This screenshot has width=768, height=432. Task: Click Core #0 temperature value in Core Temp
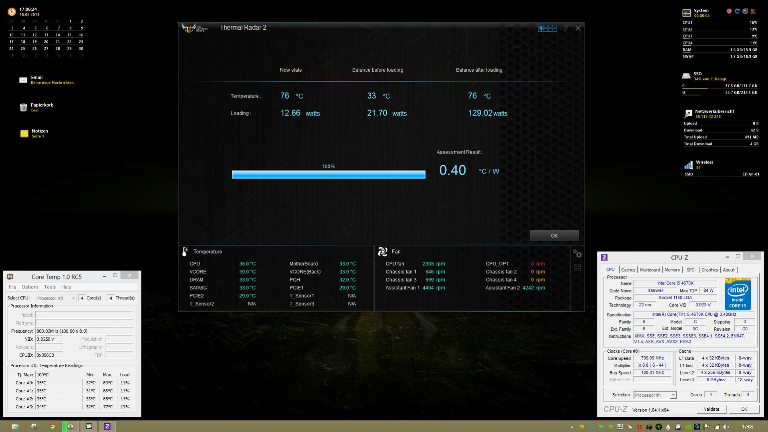(x=58, y=383)
